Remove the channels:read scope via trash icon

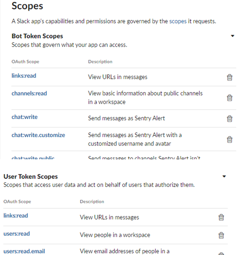(x=229, y=98)
